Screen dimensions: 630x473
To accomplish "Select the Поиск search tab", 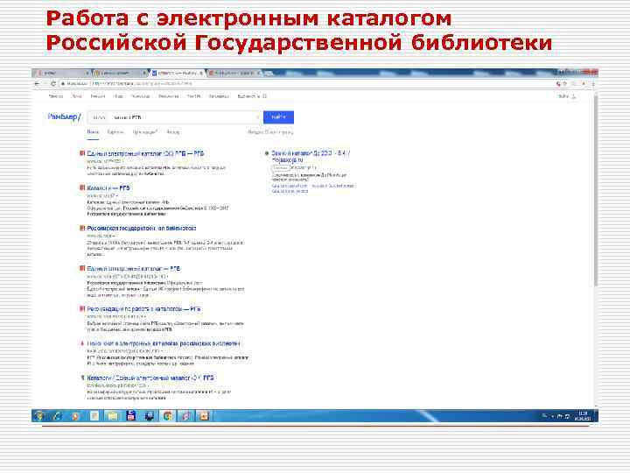I will coord(93,132).
